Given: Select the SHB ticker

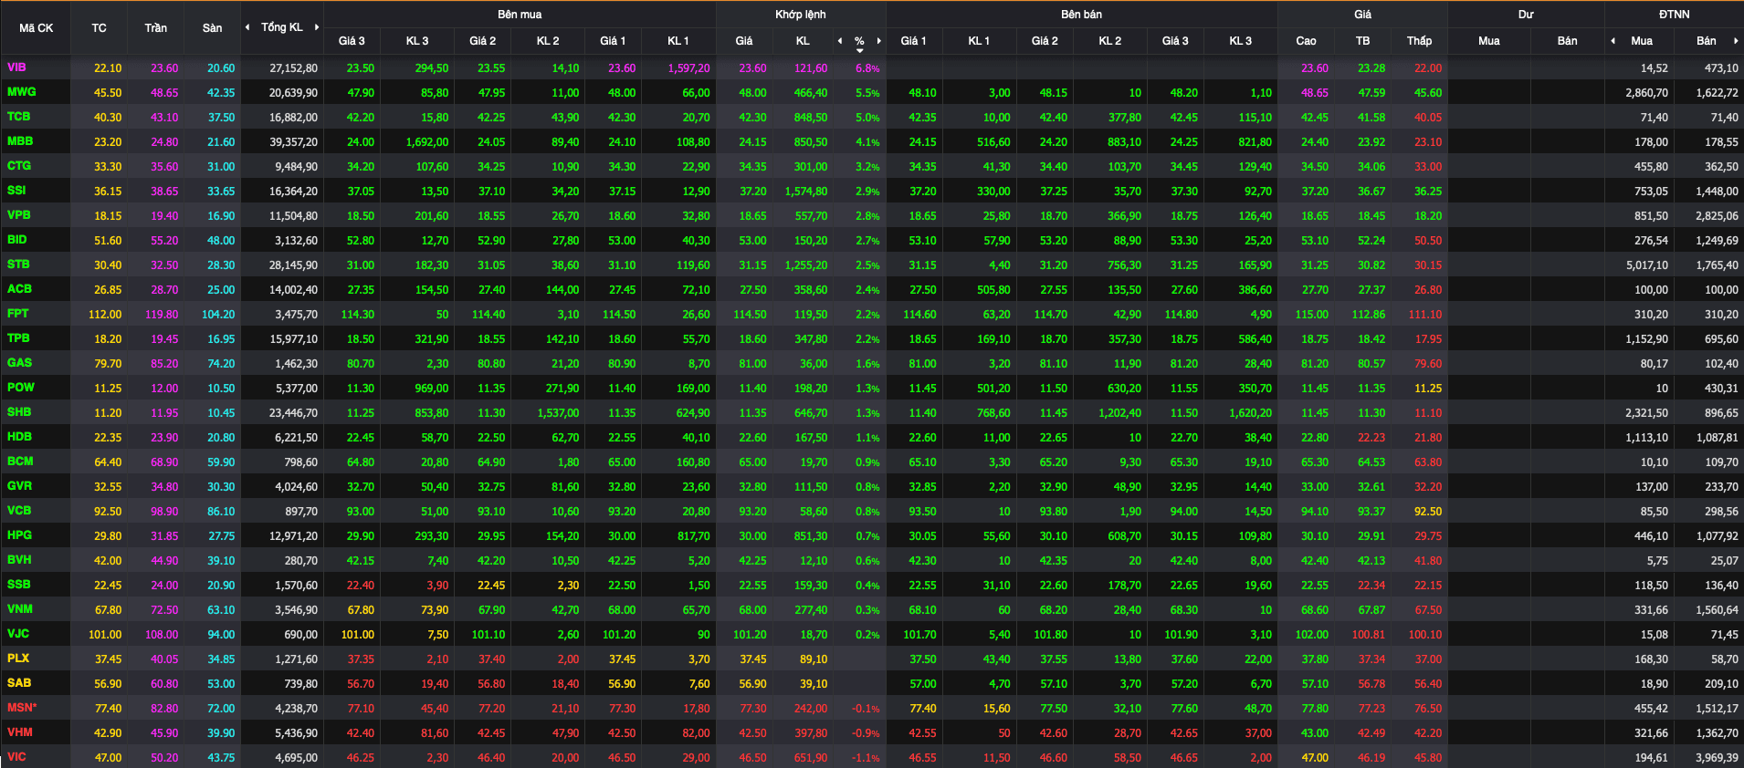Looking at the screenshot, I should [19, 412].
